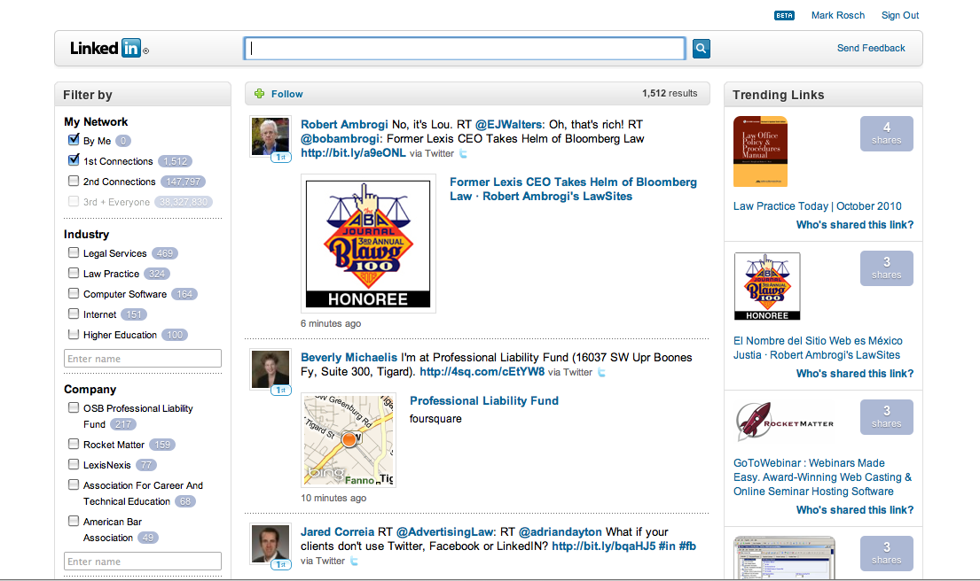Open the bit.ly/bqaHJ5 link
980x581 pixels.
point(604,546)
